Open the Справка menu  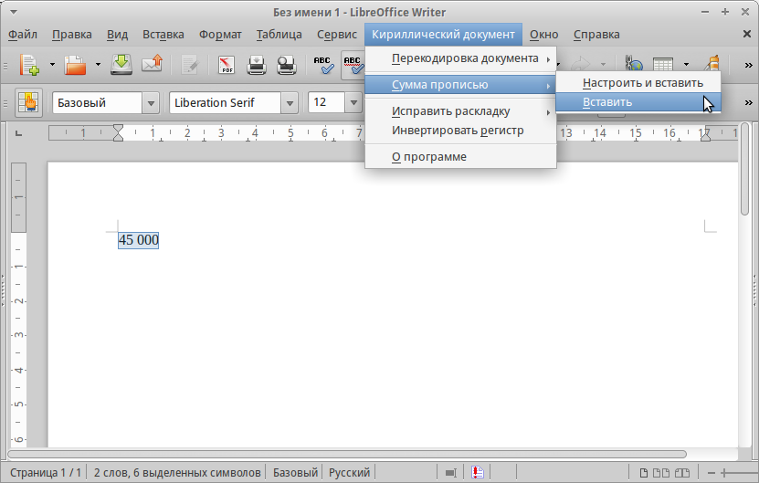(x=596, y=35)
